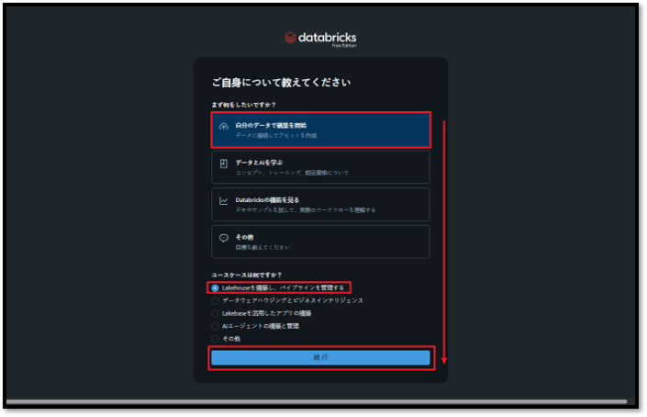Click the cloud upload icon on first card
This screenshot has height=417, width=647.
click(x=223, y=126)
